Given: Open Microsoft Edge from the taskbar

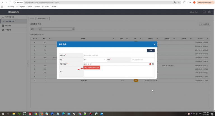Looking at the screenshot, I should (63, 114).
